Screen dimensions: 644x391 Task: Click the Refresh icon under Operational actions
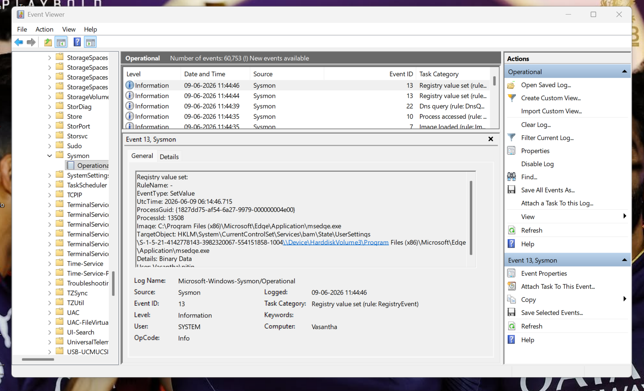(512, 230)
